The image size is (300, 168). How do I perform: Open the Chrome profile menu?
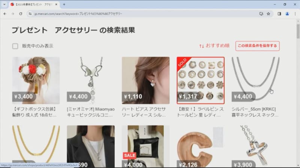pos(287,14)
